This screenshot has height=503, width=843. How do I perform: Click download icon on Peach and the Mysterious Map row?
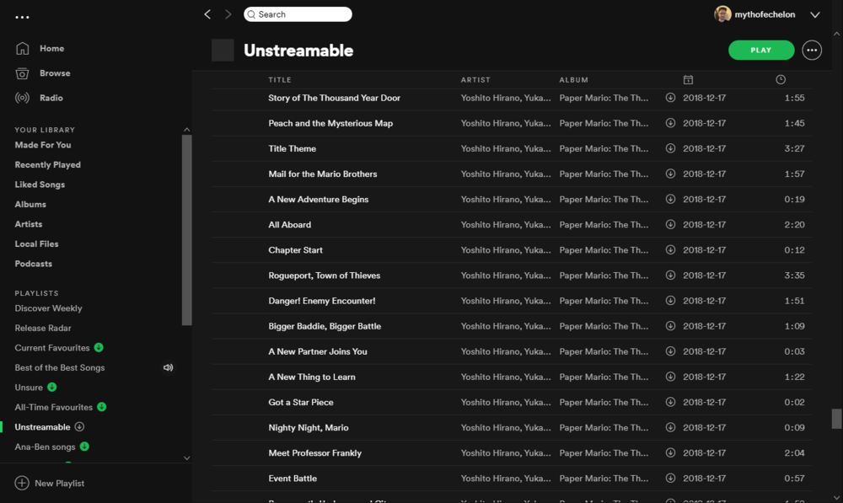coord(670,123)
